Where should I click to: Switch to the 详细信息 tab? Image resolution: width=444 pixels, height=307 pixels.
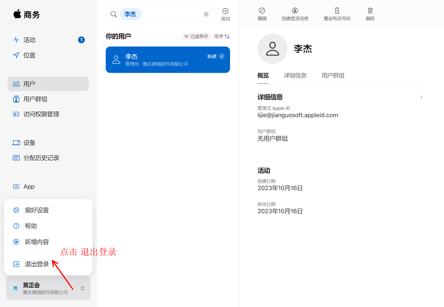[x=295, y=75]
